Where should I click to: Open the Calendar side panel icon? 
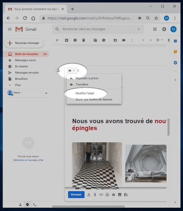click(x=175, y=41)
